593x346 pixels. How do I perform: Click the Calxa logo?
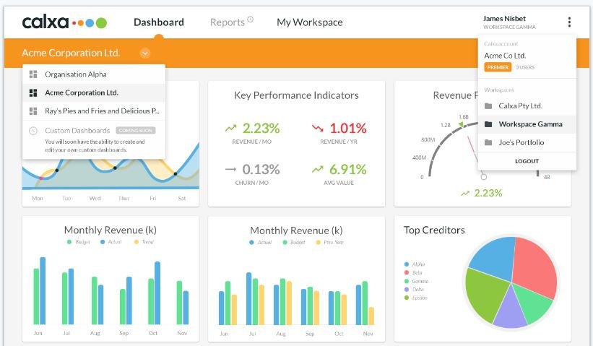64,22
